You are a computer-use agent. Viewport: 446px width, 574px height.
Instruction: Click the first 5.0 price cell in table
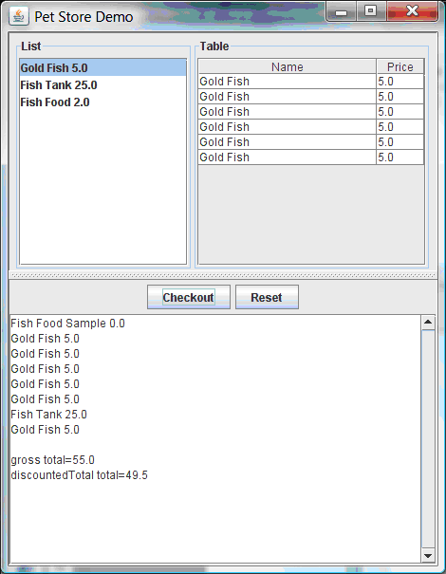400,82
